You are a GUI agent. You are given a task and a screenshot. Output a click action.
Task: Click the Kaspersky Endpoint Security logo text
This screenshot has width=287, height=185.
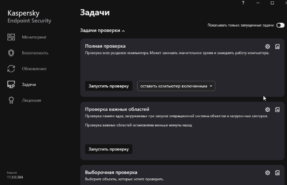[29, 17]
